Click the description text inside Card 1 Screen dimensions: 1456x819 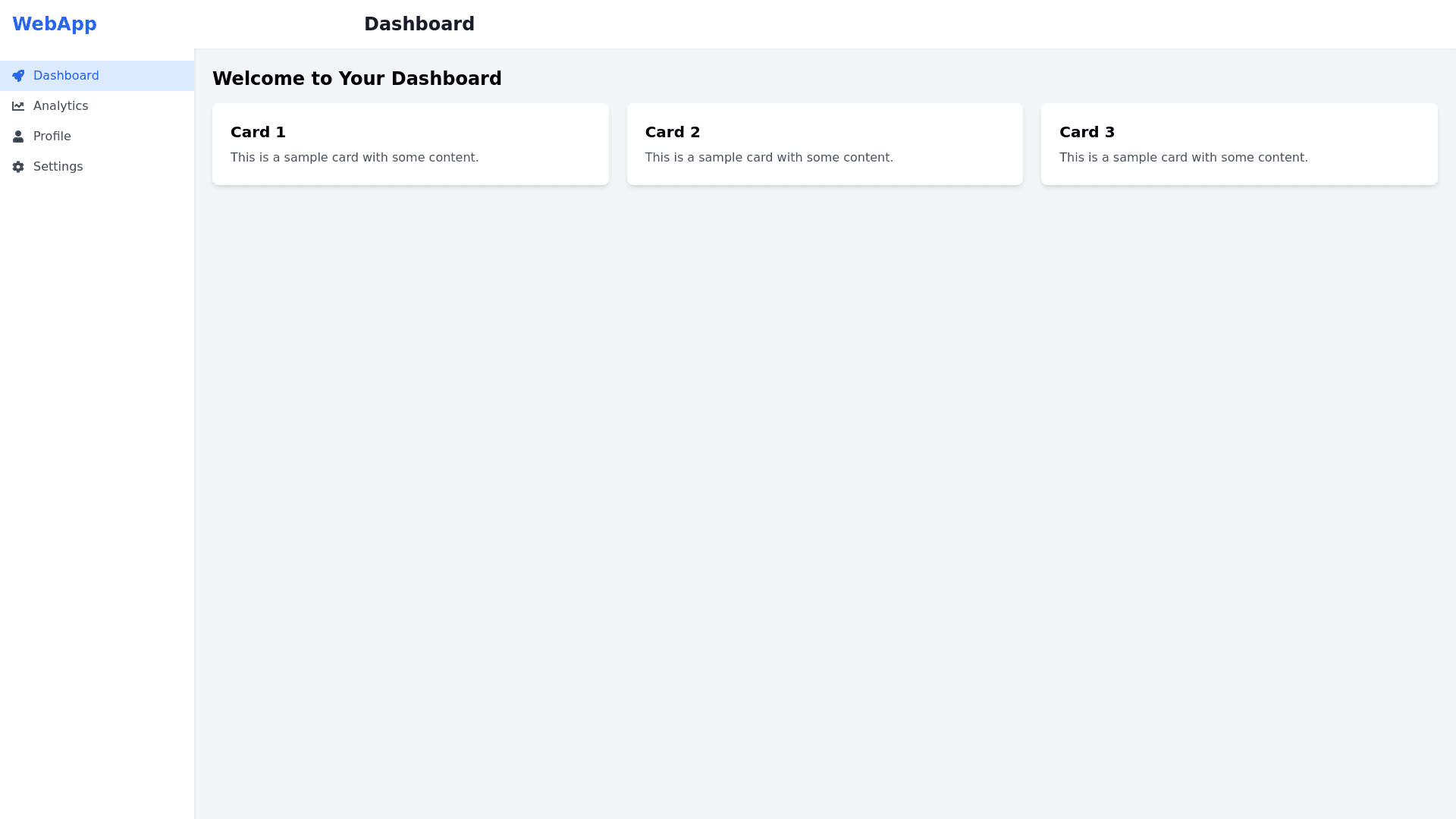(355, 158)
